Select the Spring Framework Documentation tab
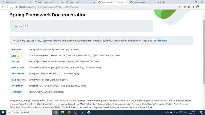 point(112,2)
